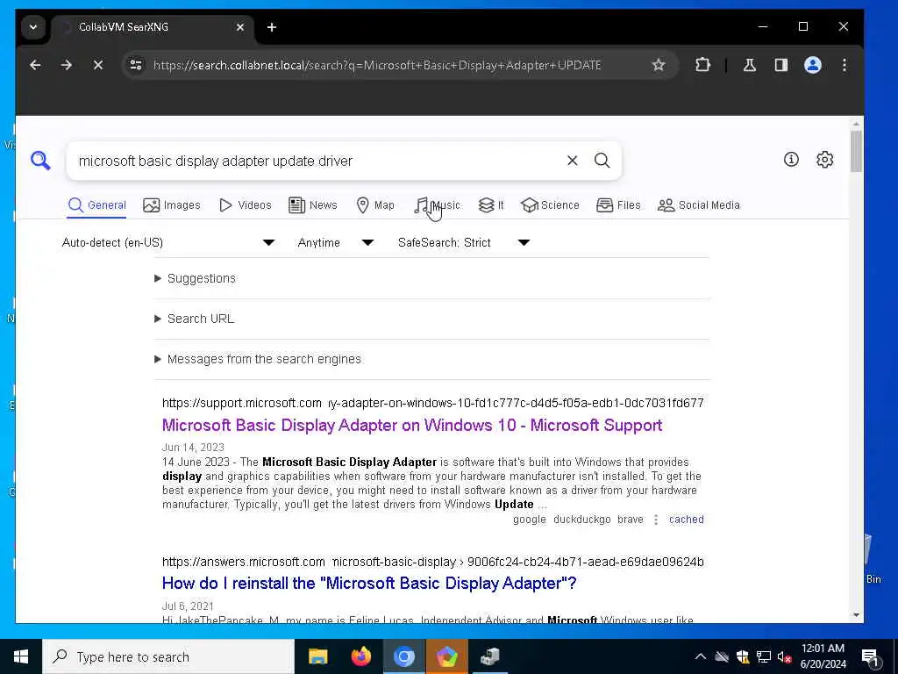Switch to the News category tab
898x674 pixels.
point(313,205)
